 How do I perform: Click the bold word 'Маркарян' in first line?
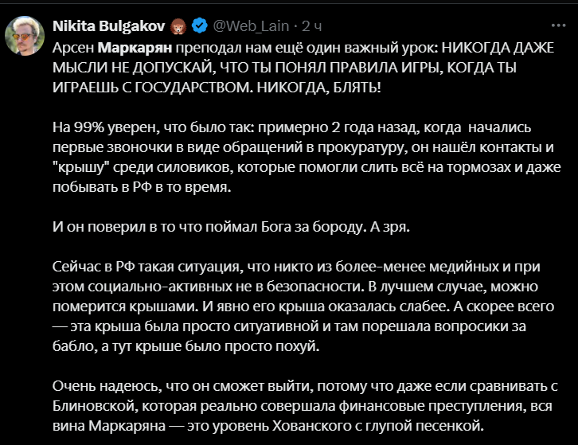(135, 48)
